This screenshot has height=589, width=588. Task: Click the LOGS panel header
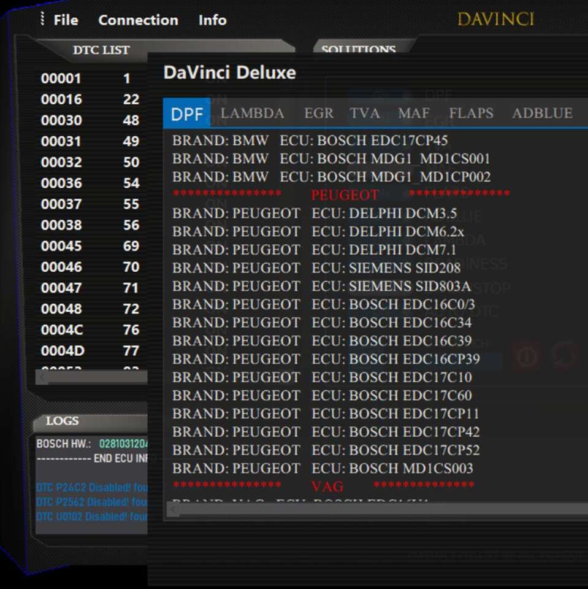coord(63,421)
